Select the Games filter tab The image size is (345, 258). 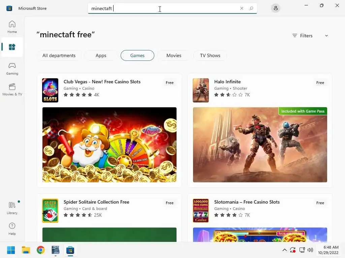[x=137, y=55]
